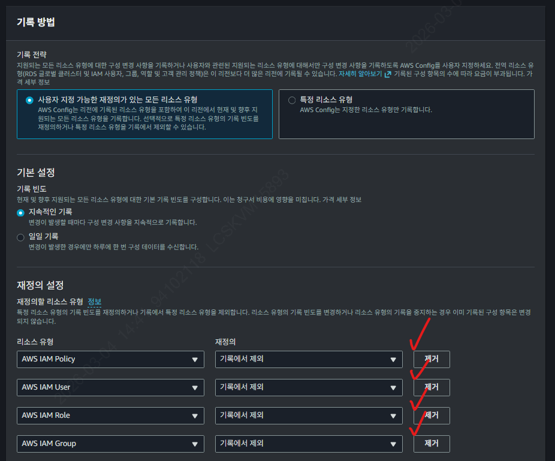
Task: Click 제거 next to AWS IAM User
Action: click(431, 387)
